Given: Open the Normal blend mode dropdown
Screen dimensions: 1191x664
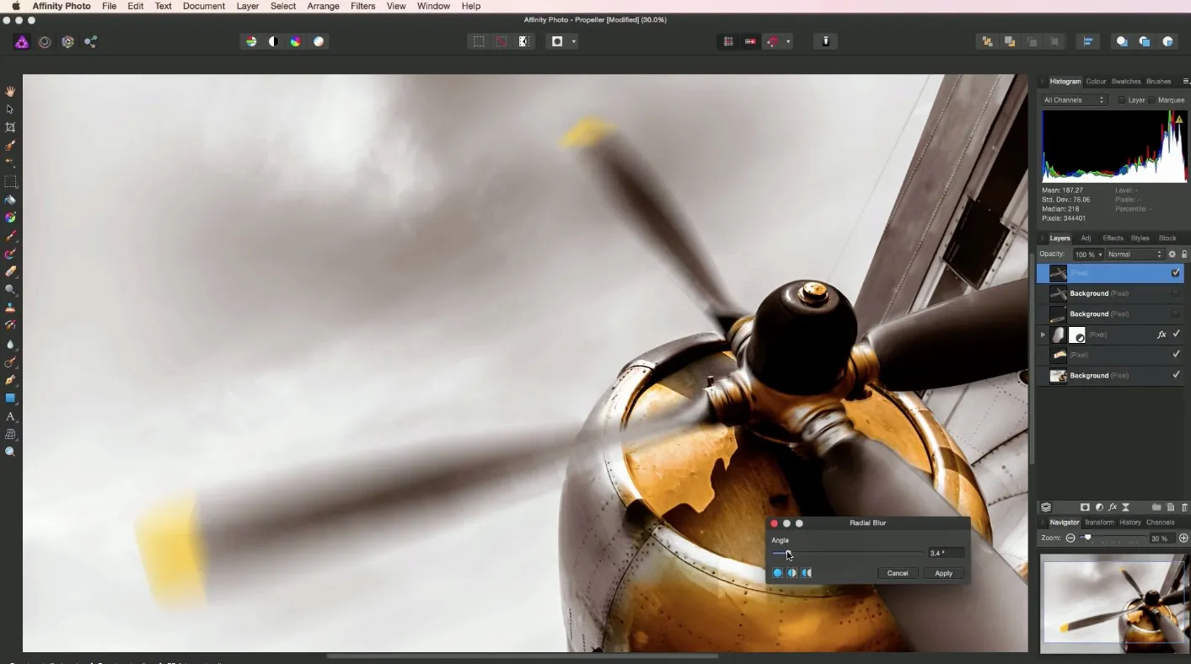Looking at the screenshot, I should (1134, 254).
